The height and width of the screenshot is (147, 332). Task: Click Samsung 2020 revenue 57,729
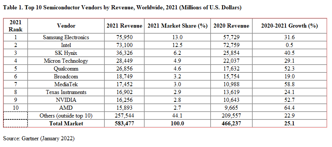[x=231, y=37]
